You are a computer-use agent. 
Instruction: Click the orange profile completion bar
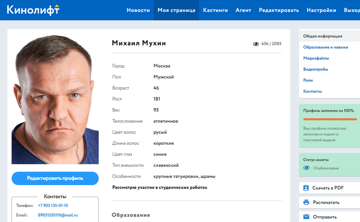point(330,119)
